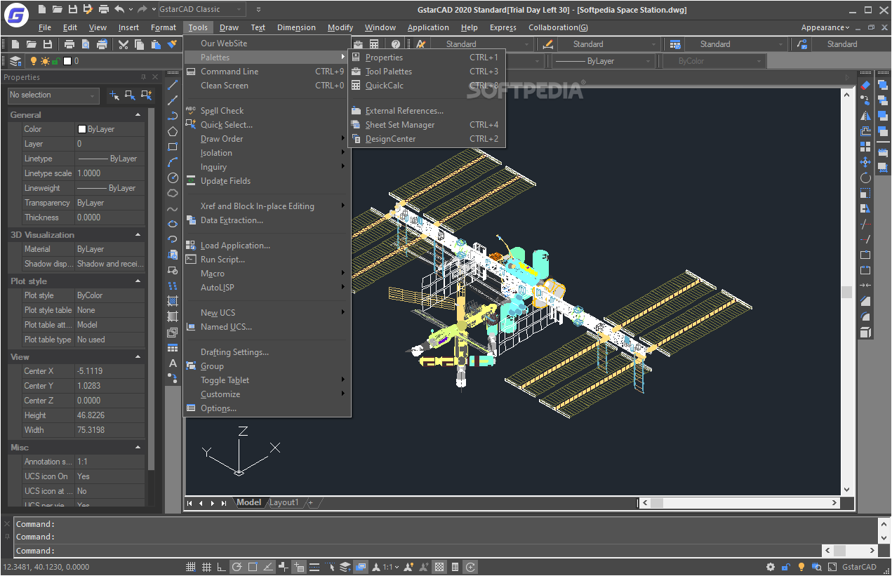
Task: Toggle Snap mode in status bar
Action: click(191, 567)
